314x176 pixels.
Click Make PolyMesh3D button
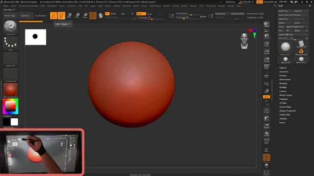(297, 26)
